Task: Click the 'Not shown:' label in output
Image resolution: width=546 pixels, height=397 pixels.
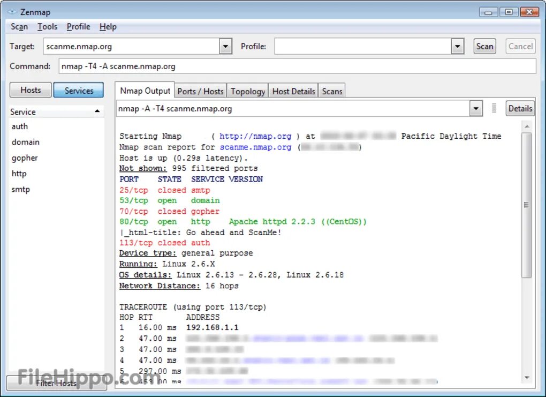Action: click(143, 168)
